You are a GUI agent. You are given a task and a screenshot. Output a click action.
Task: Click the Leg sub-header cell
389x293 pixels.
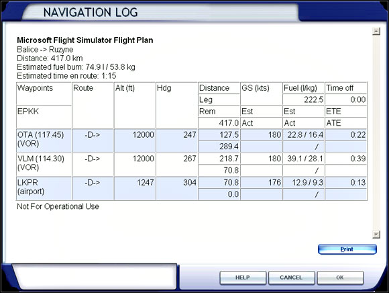(219, 99)
